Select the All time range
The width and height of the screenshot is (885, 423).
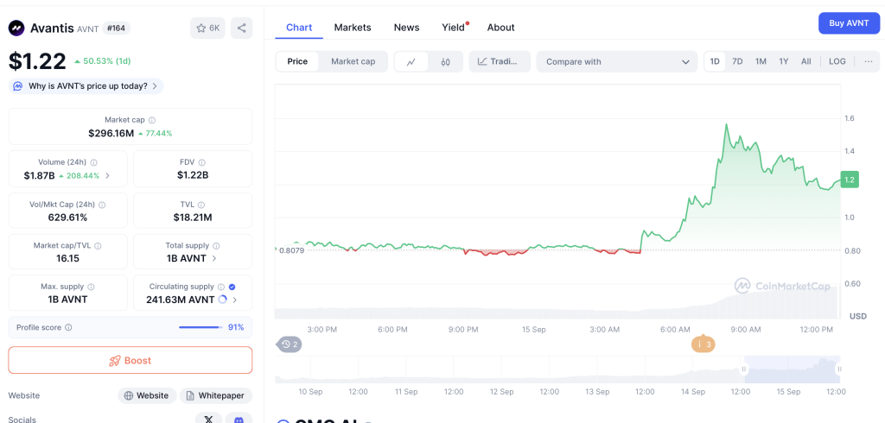(x=806, y=61)
